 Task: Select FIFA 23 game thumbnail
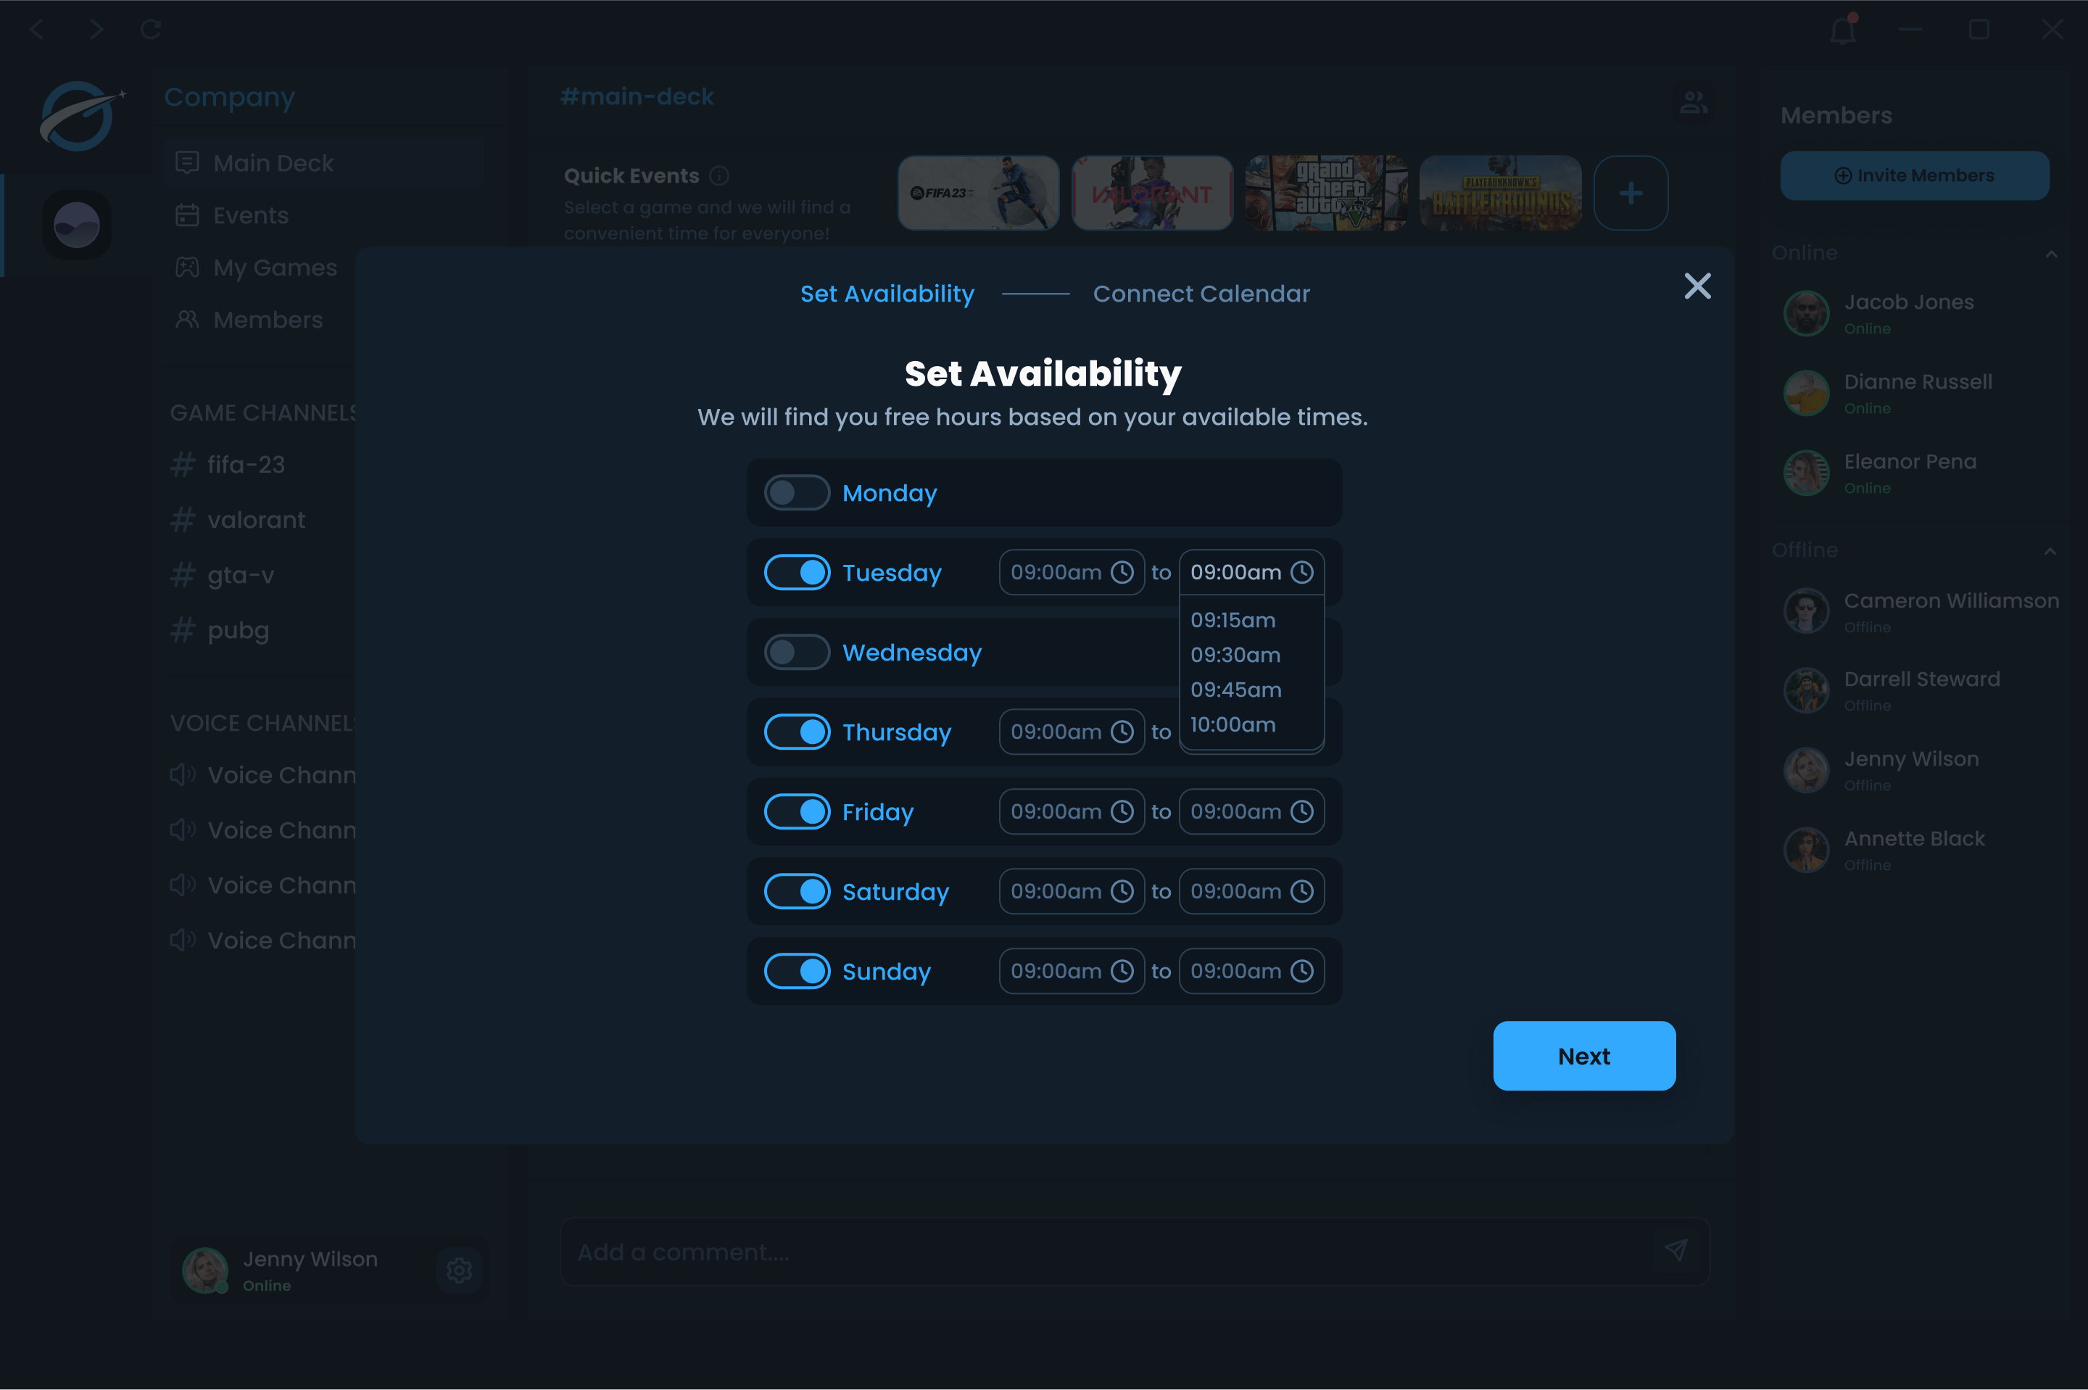979,194
